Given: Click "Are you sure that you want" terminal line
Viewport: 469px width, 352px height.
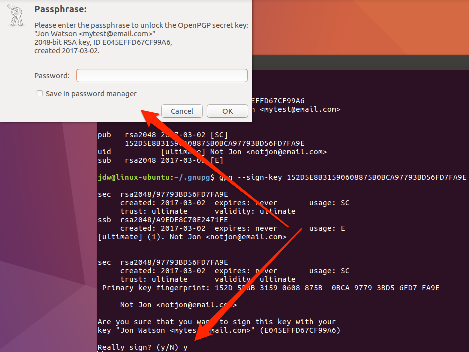Looking at the screenshot, I should (217, 322).
